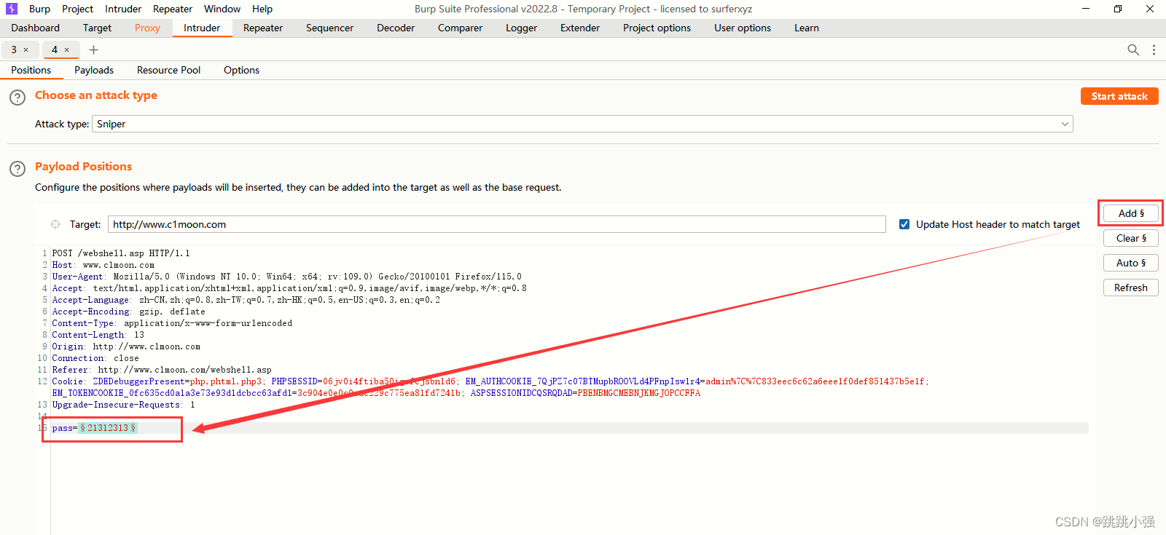Open the Burp menu
Screen dimensions: 1166x535
(39, 9)
